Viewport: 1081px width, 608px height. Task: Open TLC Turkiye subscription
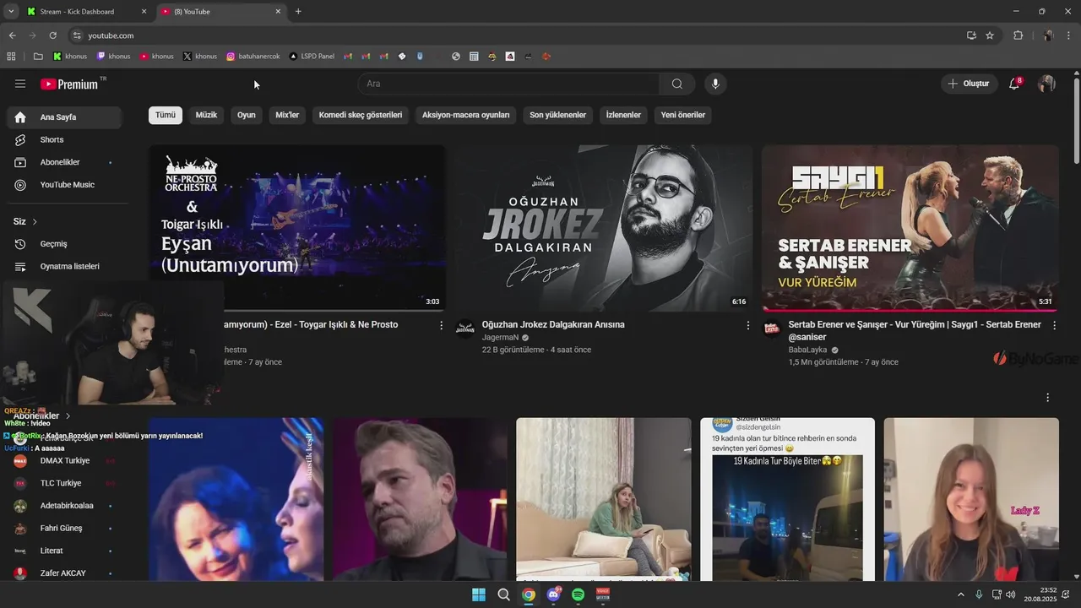[x=64, y=483]
